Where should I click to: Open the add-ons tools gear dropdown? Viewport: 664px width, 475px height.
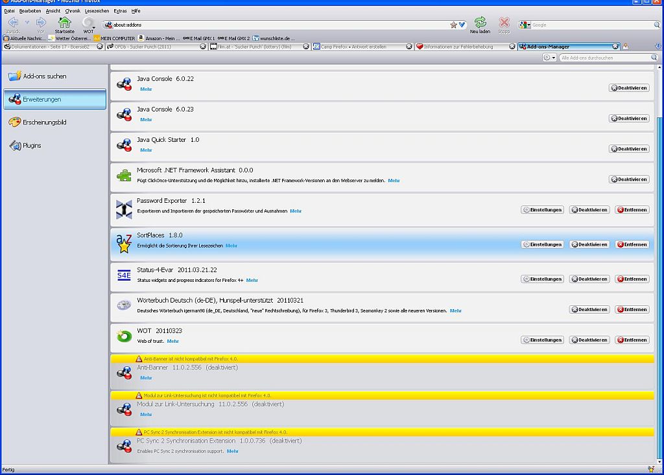pyautogui.click(x=549, y=58)
